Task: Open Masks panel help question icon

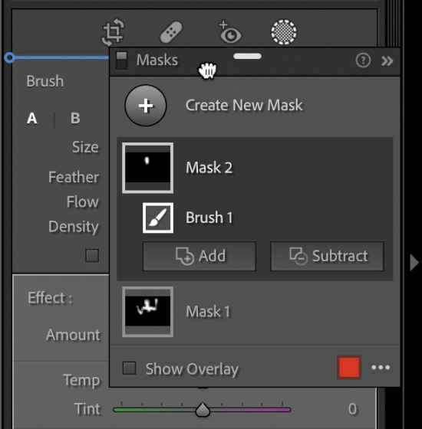Action: point(363,61)
